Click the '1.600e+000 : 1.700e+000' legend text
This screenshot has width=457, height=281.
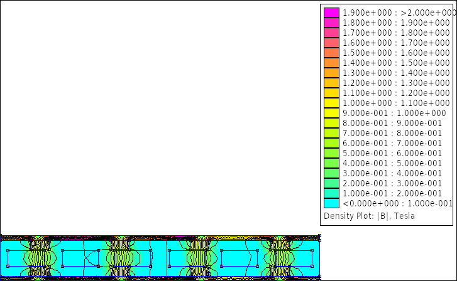click(396, 43)
